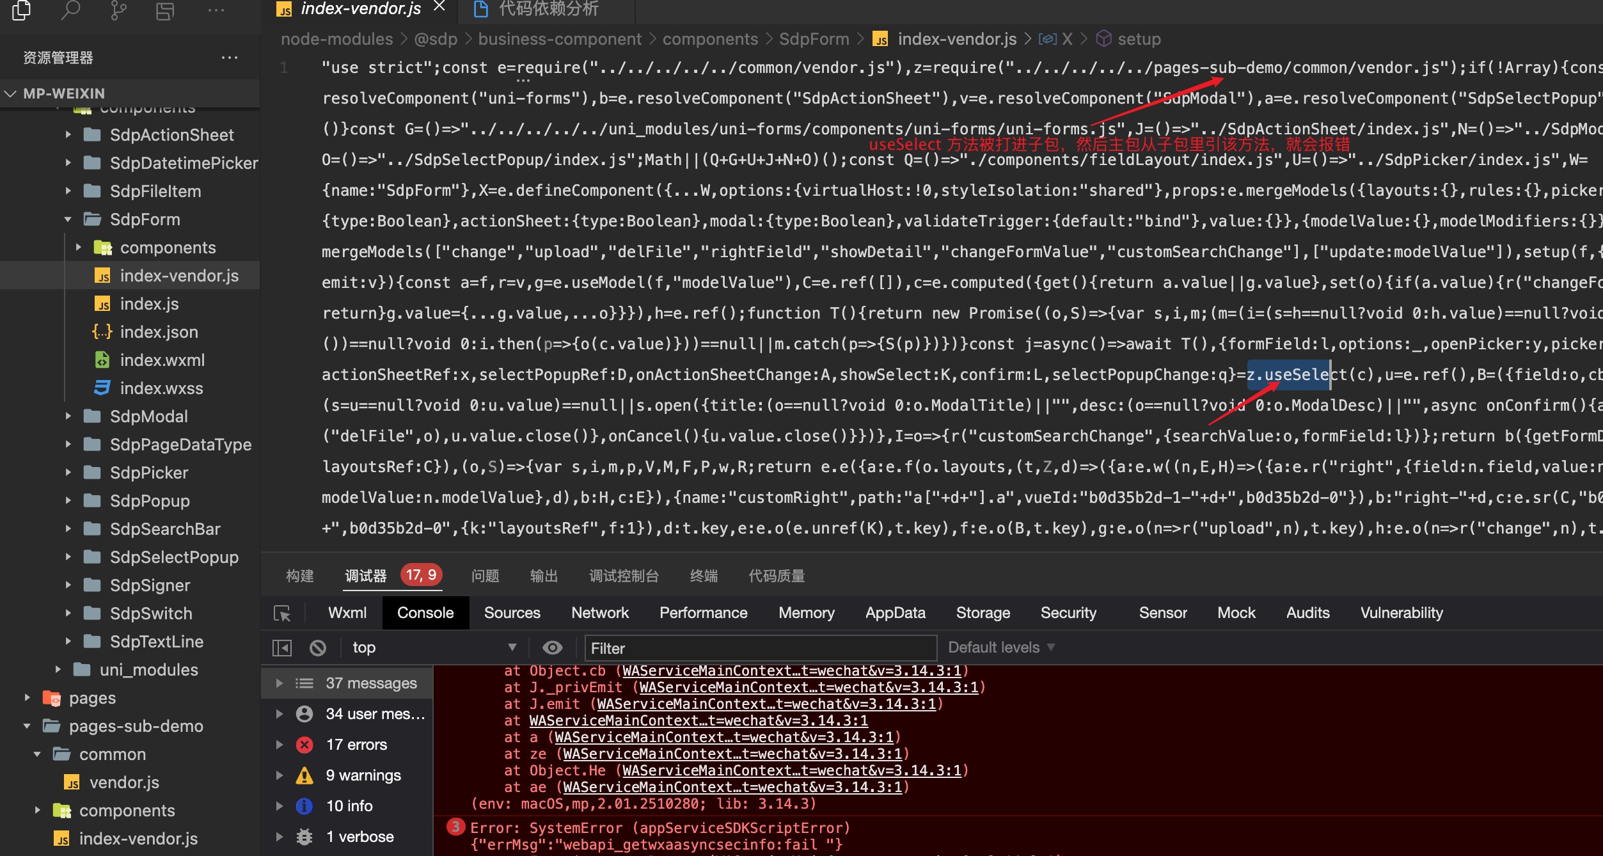This screenshot has height=856, width=1603.
Task: Click the explorer files icon
Action: click(x=22, y=10)
